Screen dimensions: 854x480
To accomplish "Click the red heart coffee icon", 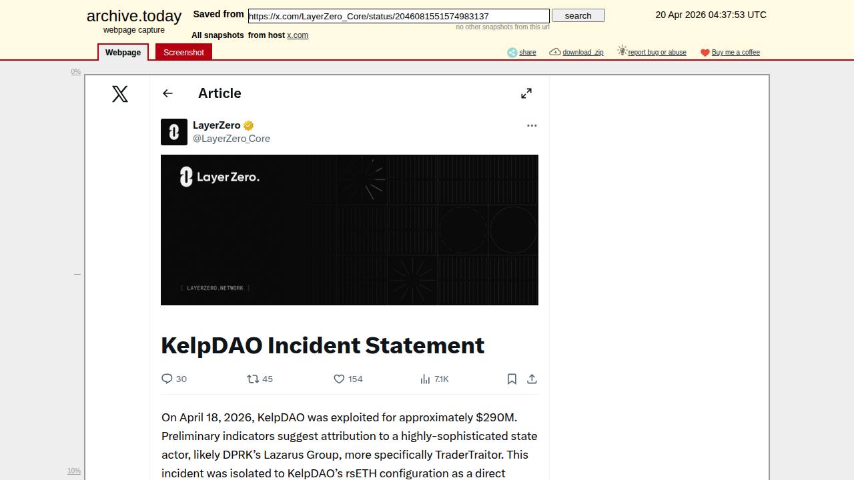I will click(x=705, y=53).
